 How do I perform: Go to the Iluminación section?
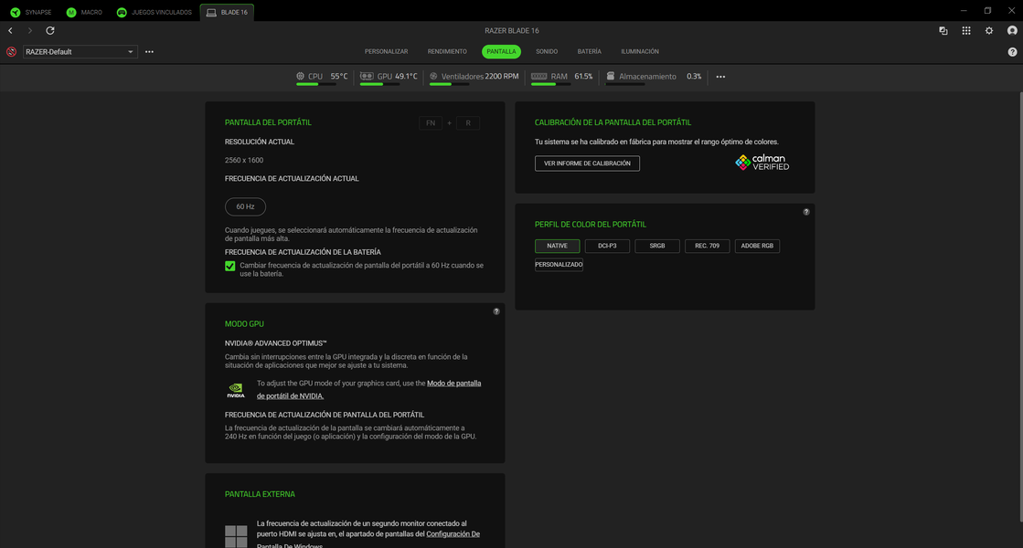[x=640, y=51]
